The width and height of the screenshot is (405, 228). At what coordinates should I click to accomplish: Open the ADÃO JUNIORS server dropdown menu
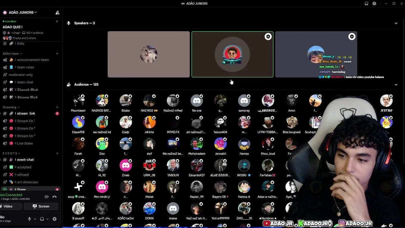(23, 12)
